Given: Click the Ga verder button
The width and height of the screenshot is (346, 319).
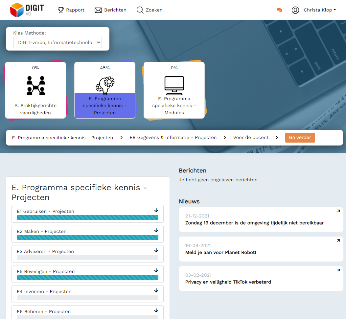Looking at the screenshot, I should pyautogui.click(x=300, y=137).
